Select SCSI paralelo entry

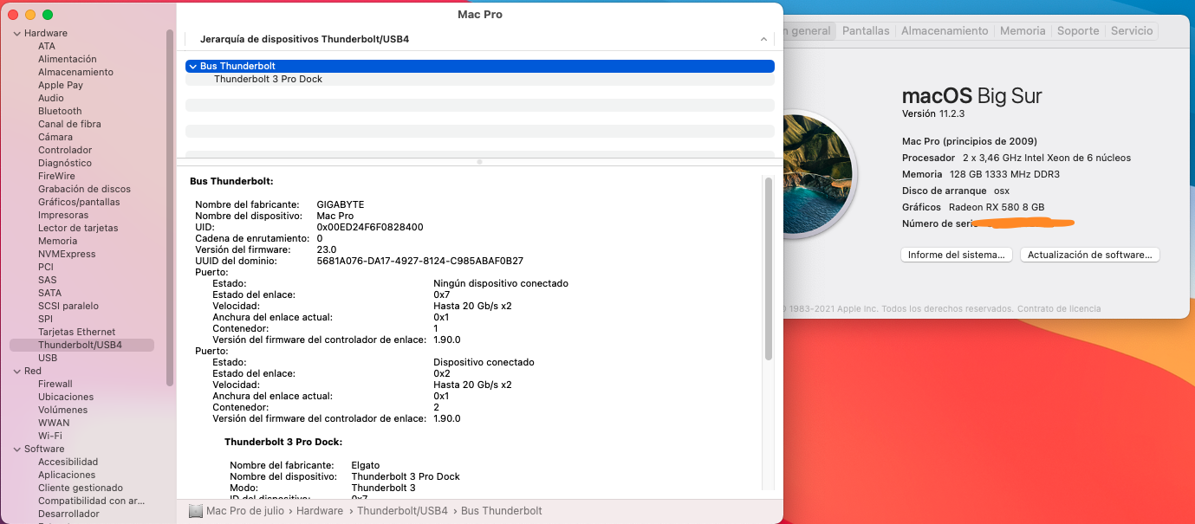click(x=68, y=306)
